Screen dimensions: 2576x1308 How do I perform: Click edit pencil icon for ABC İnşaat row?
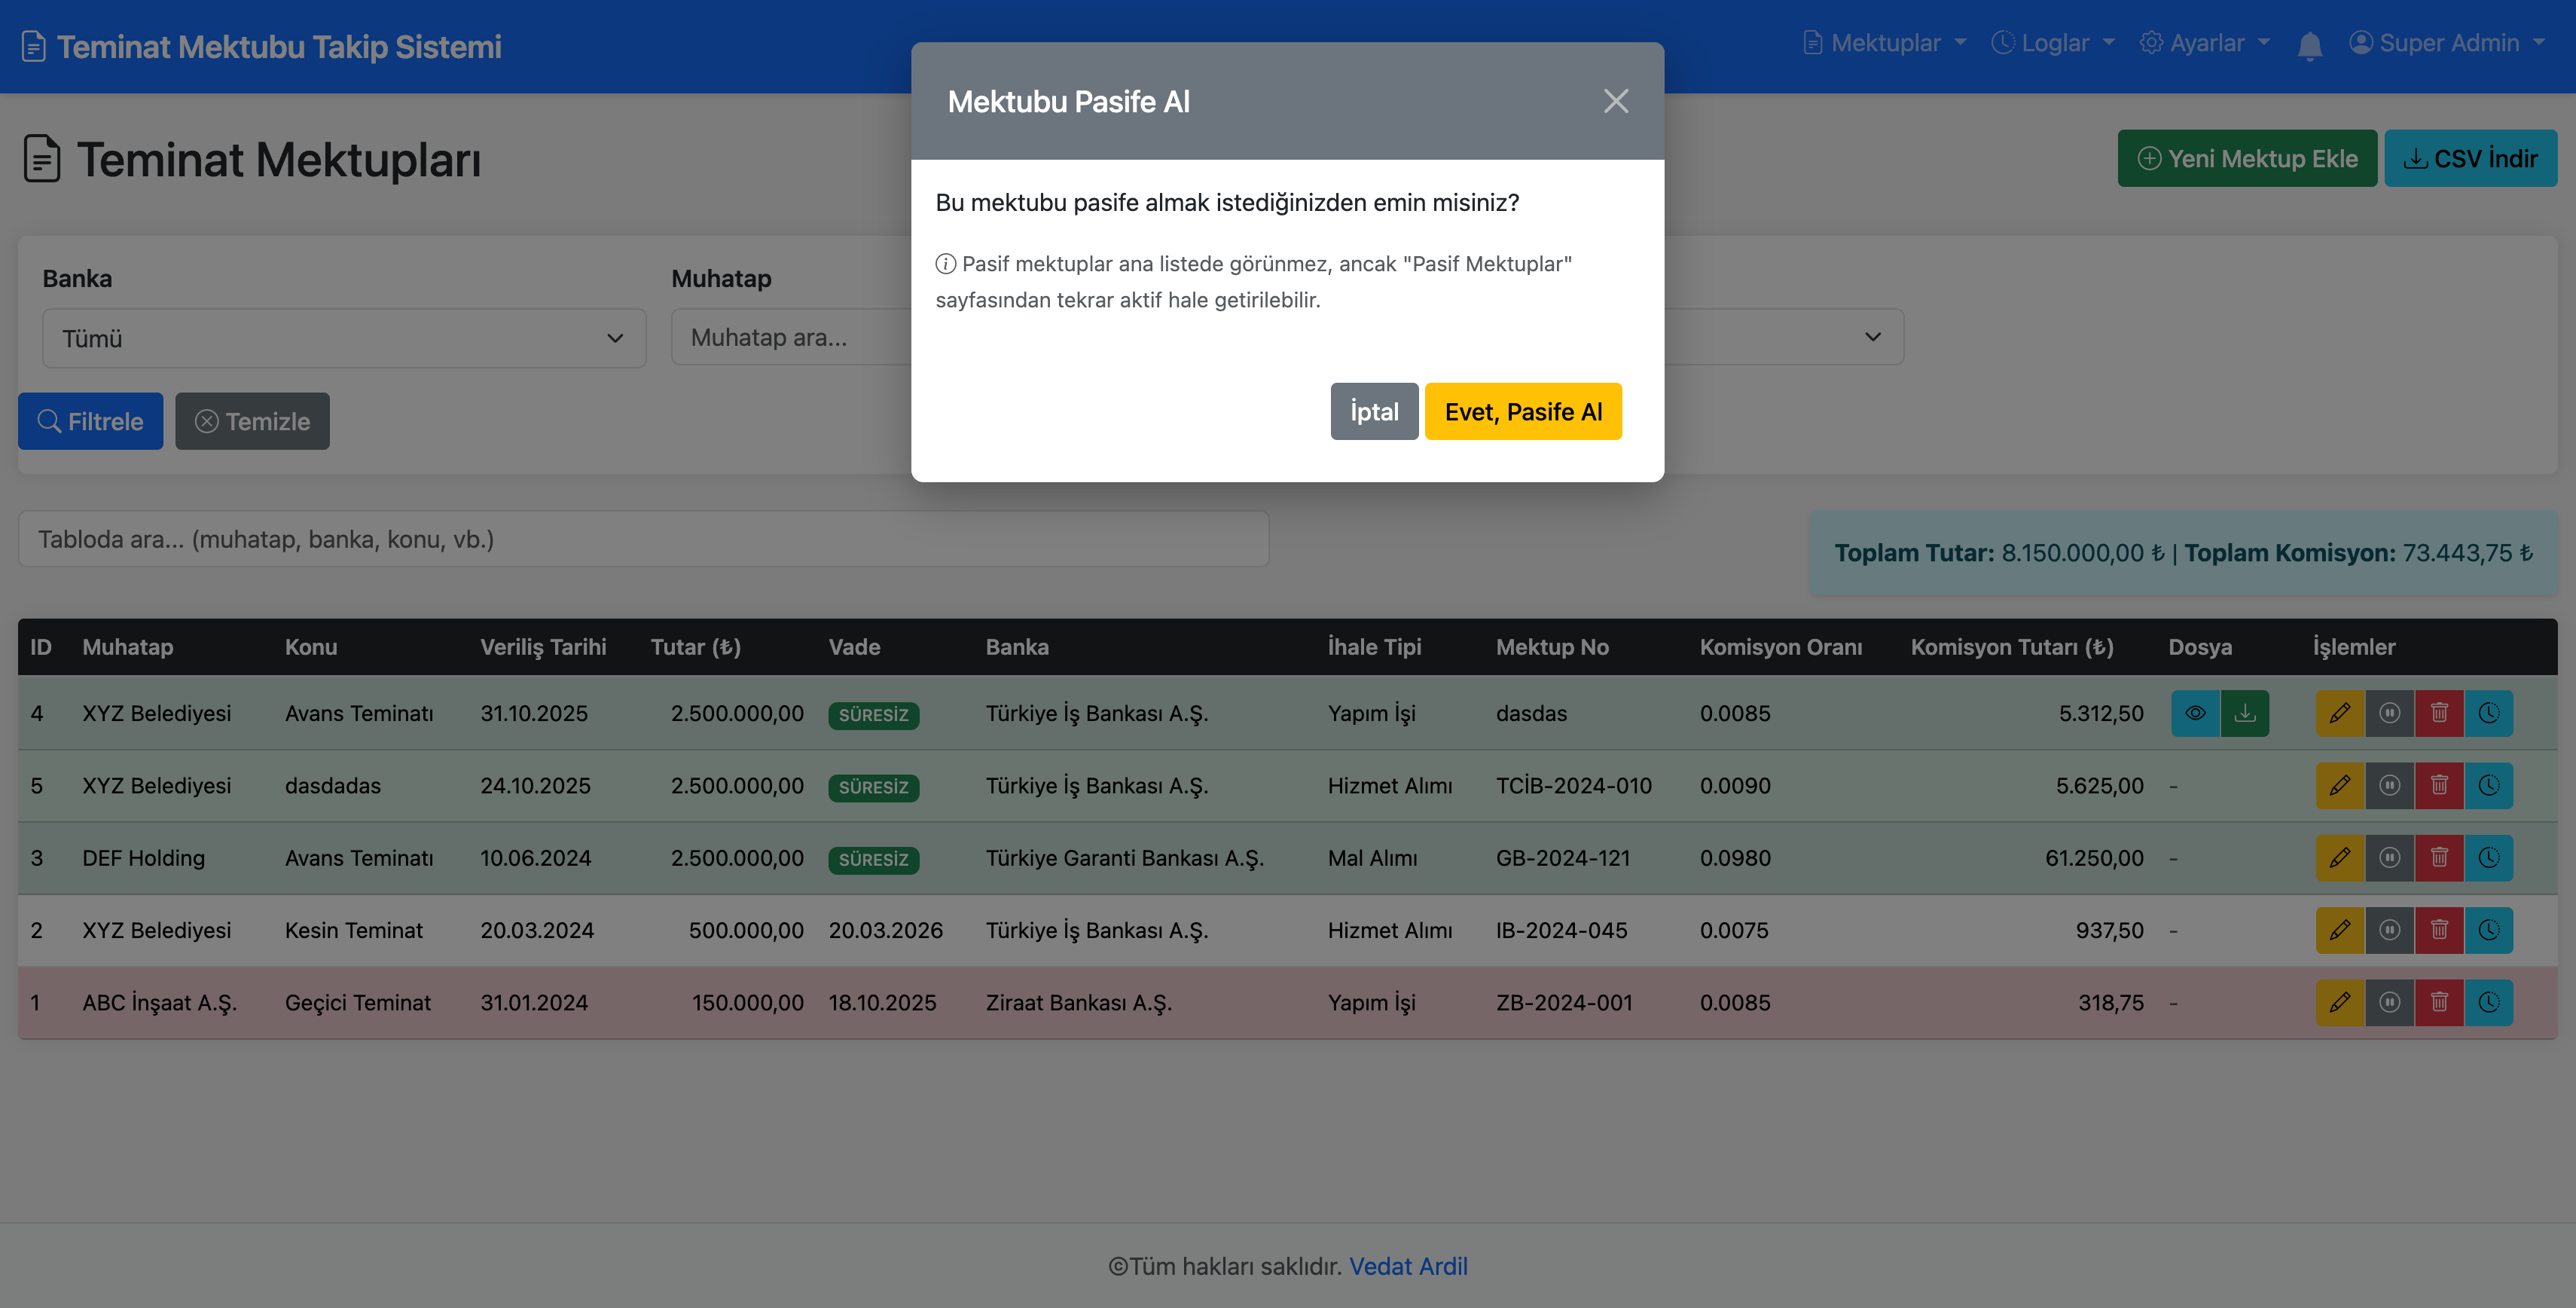coord(2339,1002)
